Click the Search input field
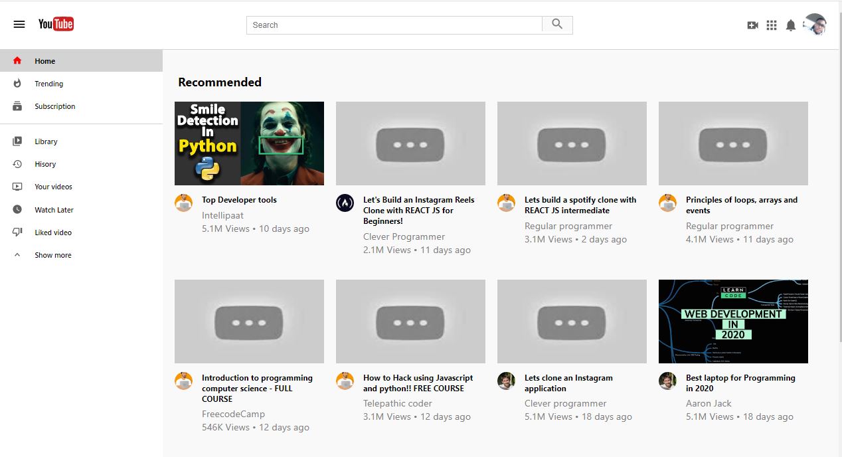This screenshot has height=457, width=842. 394,25
